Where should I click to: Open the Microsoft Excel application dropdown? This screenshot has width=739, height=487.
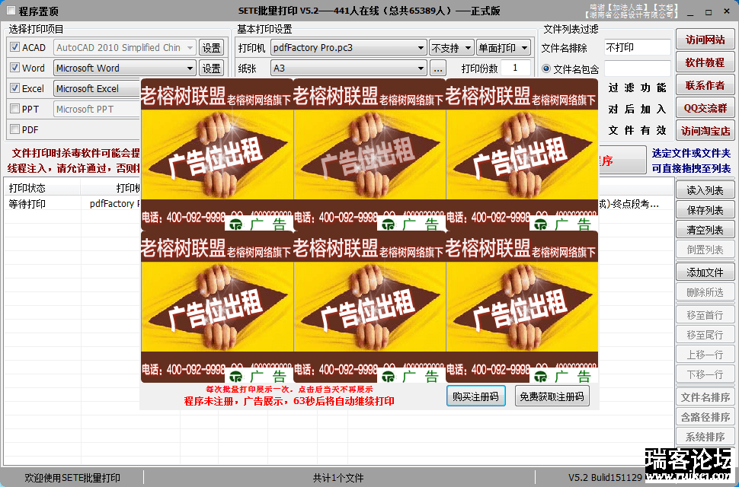(x=98, y=88)
